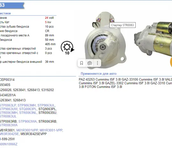172x148 pixels.
Task: Open the STP0063LP link
Action: 8,105
